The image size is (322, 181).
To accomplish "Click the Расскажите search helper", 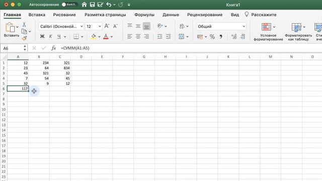I will coord(261,15).
